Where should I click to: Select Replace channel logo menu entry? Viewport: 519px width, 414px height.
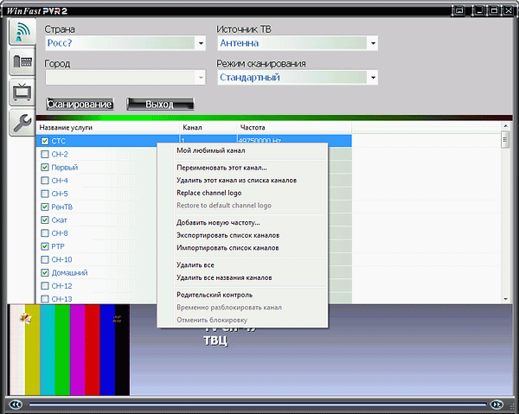tap(209, 193)
